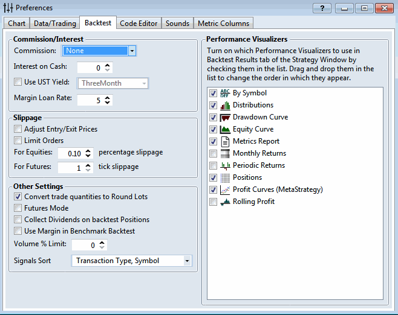This screenshot has height=315, width=398.
Task: Click the Distributions bar chart icon
Action: tap(225, 106)
